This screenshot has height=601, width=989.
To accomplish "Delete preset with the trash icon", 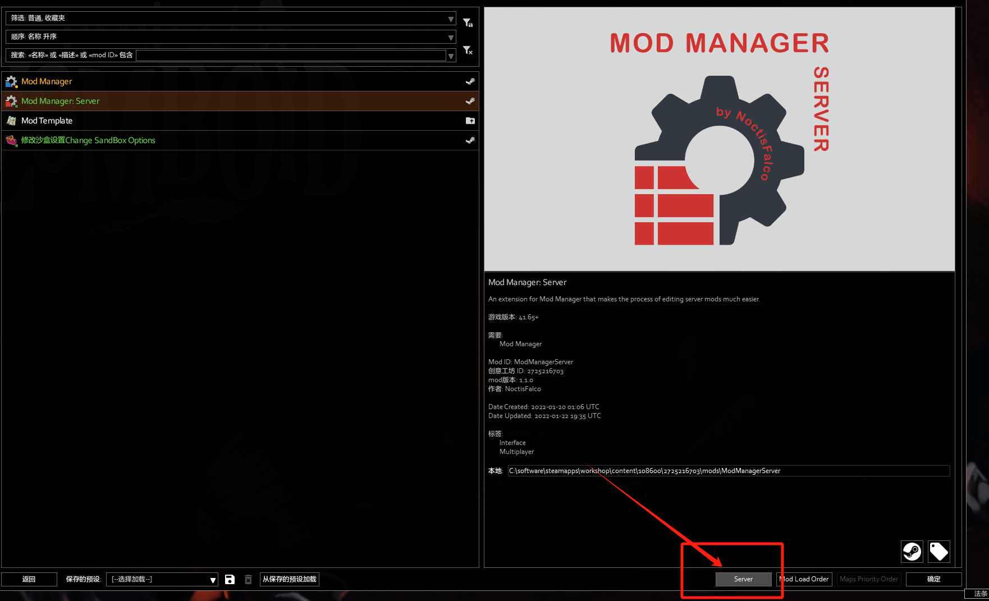I will [x=248, y=579].
